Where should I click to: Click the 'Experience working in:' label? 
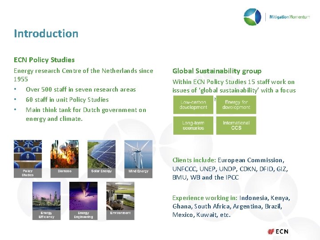(x=205, y=198)
